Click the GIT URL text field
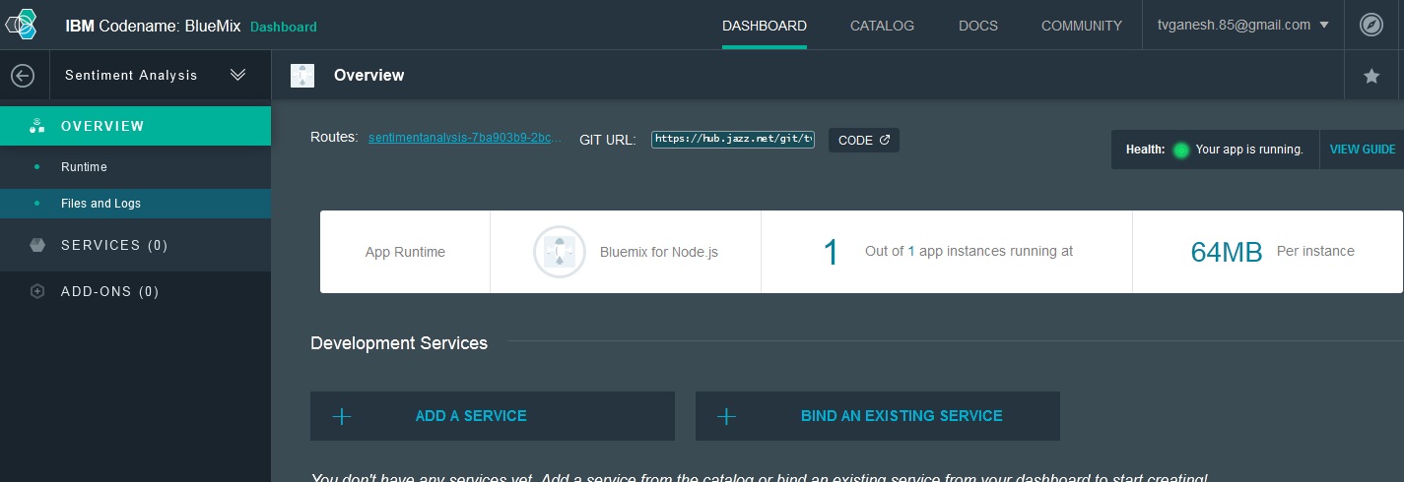 click(732, 140)
